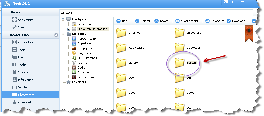Click the Upload button

(x=213, y=21)
